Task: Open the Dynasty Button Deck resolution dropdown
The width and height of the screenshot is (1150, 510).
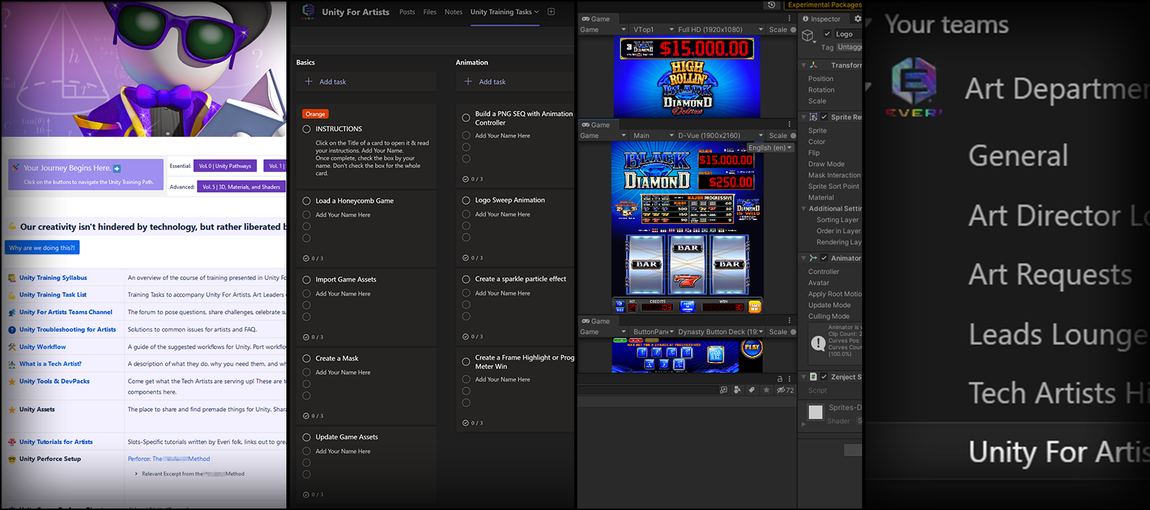Action: [719, 332]
